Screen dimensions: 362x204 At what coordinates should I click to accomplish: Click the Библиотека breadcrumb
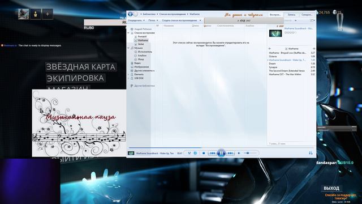pos(149,14)
